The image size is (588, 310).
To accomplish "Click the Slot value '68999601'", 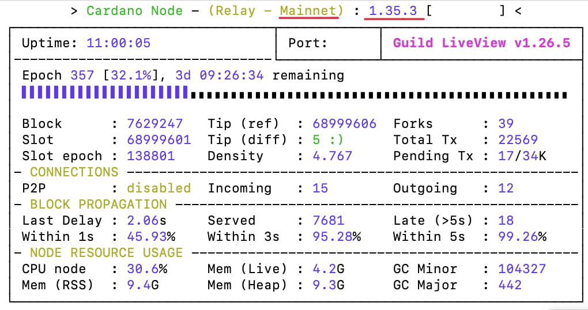I will click(x=159, y=139).
